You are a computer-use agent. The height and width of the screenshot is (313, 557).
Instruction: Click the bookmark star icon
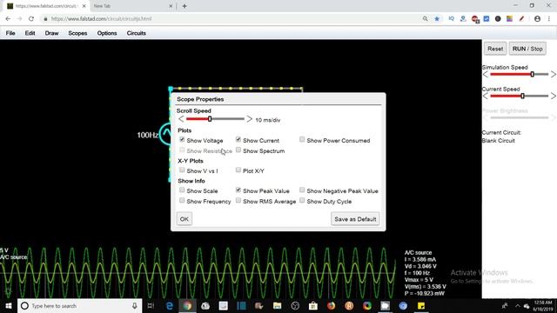coord(437,19)
